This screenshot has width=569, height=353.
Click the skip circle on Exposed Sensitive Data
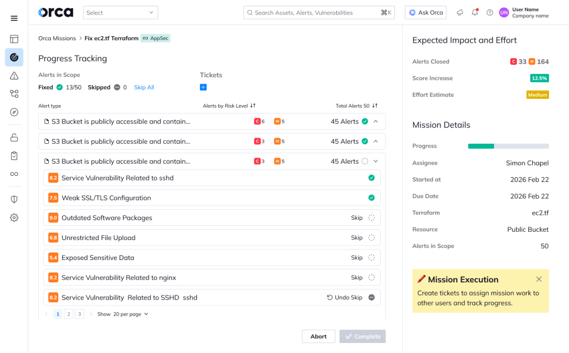(x=371, y=257)
